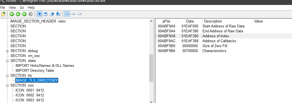Image resolution: width=292 pixels, height=103 pixels.
Task: Click tree scrollbar up arrow
Action: tap(151, 21)
